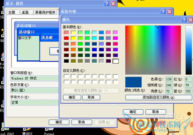Image resolution: width=193 pixels, height=135 pixels.
Task: Select the Format desktop shortcut
Action: click(49, 133)
